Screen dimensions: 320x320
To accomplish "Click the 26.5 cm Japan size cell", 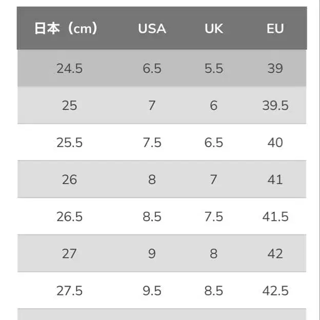I will coord(69,216).
